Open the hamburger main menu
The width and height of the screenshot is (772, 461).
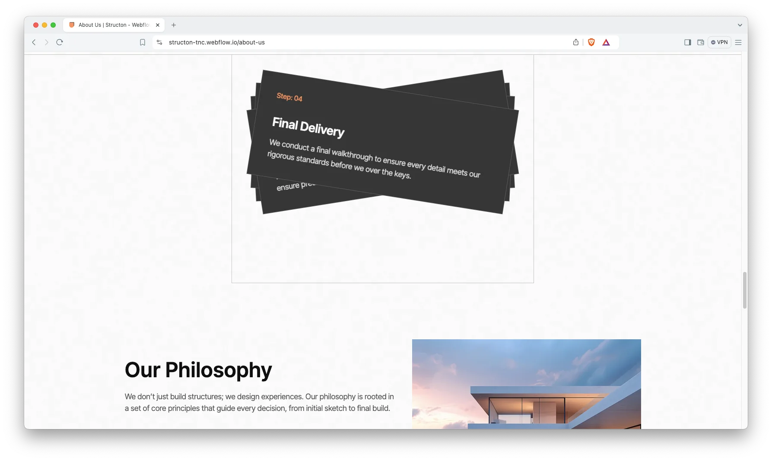pos(738,42)
